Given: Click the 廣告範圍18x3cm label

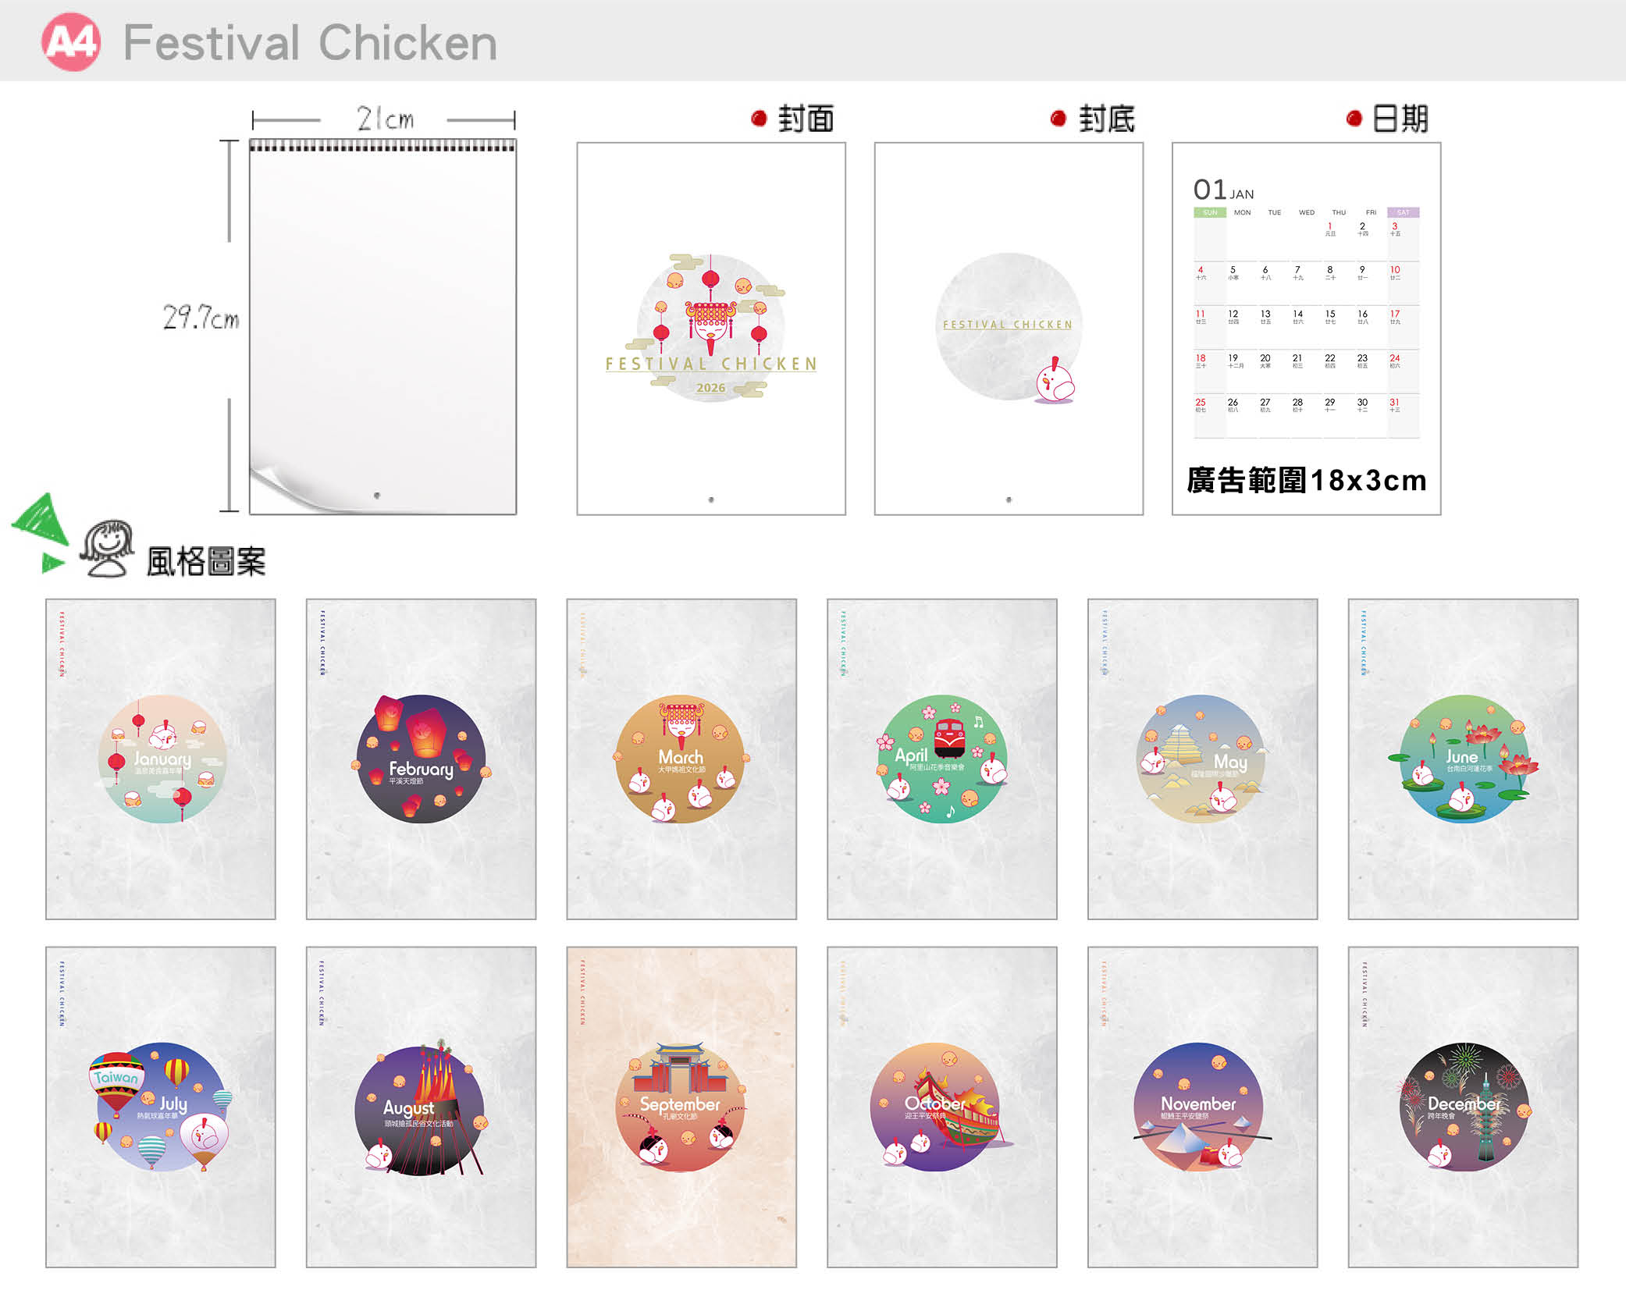Looking at the screenshot, I should [x=1307, y=480].
